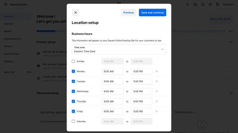Open the messages chat icon
The image size is (238, 133).
tap(195, 4)
